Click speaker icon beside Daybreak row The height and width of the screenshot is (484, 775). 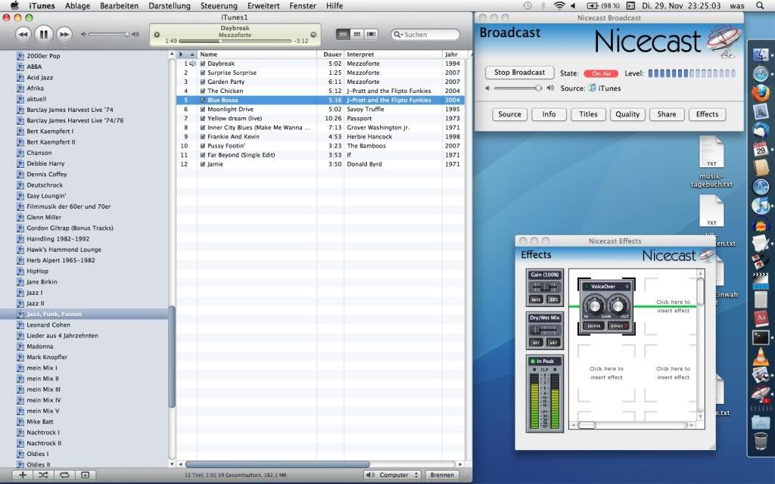point(193,64)
